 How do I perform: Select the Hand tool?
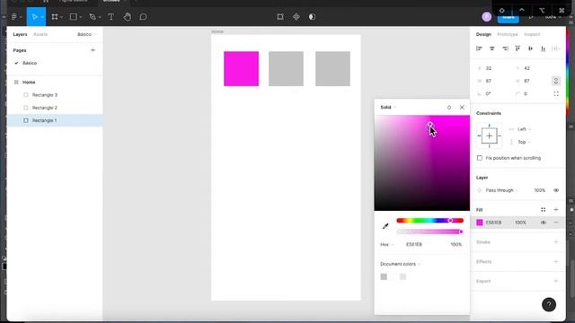(x=128, y=17)
